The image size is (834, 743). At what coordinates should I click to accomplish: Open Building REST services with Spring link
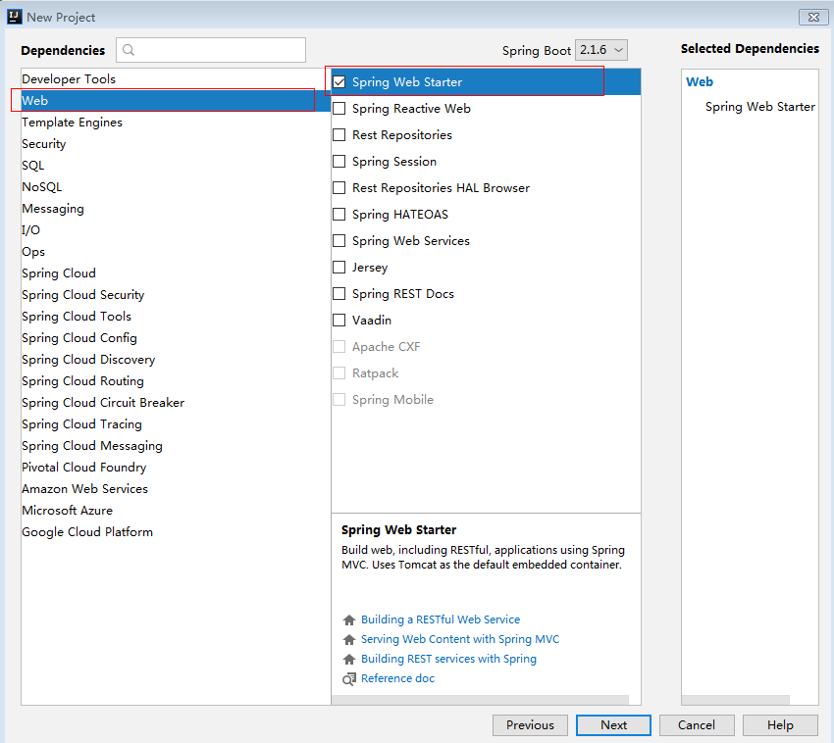point(448,659)
